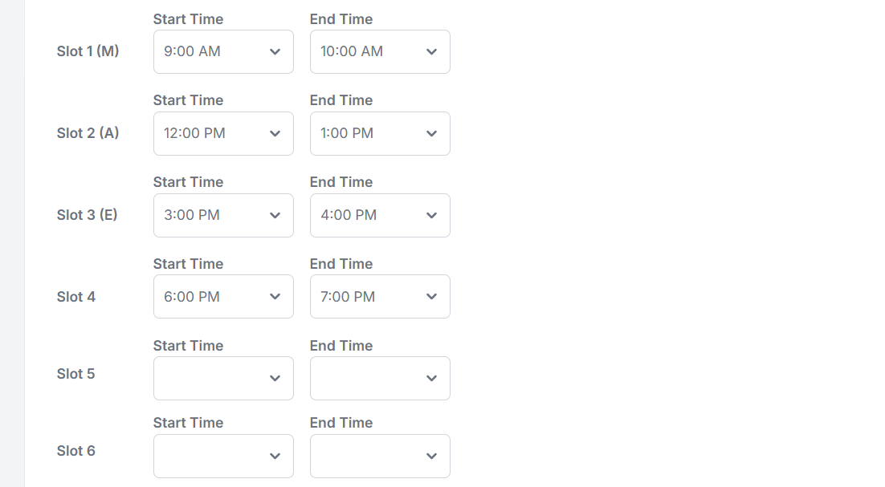Viewport: 885px width, 487px height.
Task: Change Slot 3 (E) Start Time value
Action: coord(222,216)
